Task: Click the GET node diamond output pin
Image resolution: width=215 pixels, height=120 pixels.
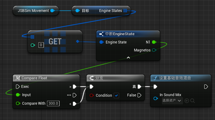Action: [x=78, y=41]
